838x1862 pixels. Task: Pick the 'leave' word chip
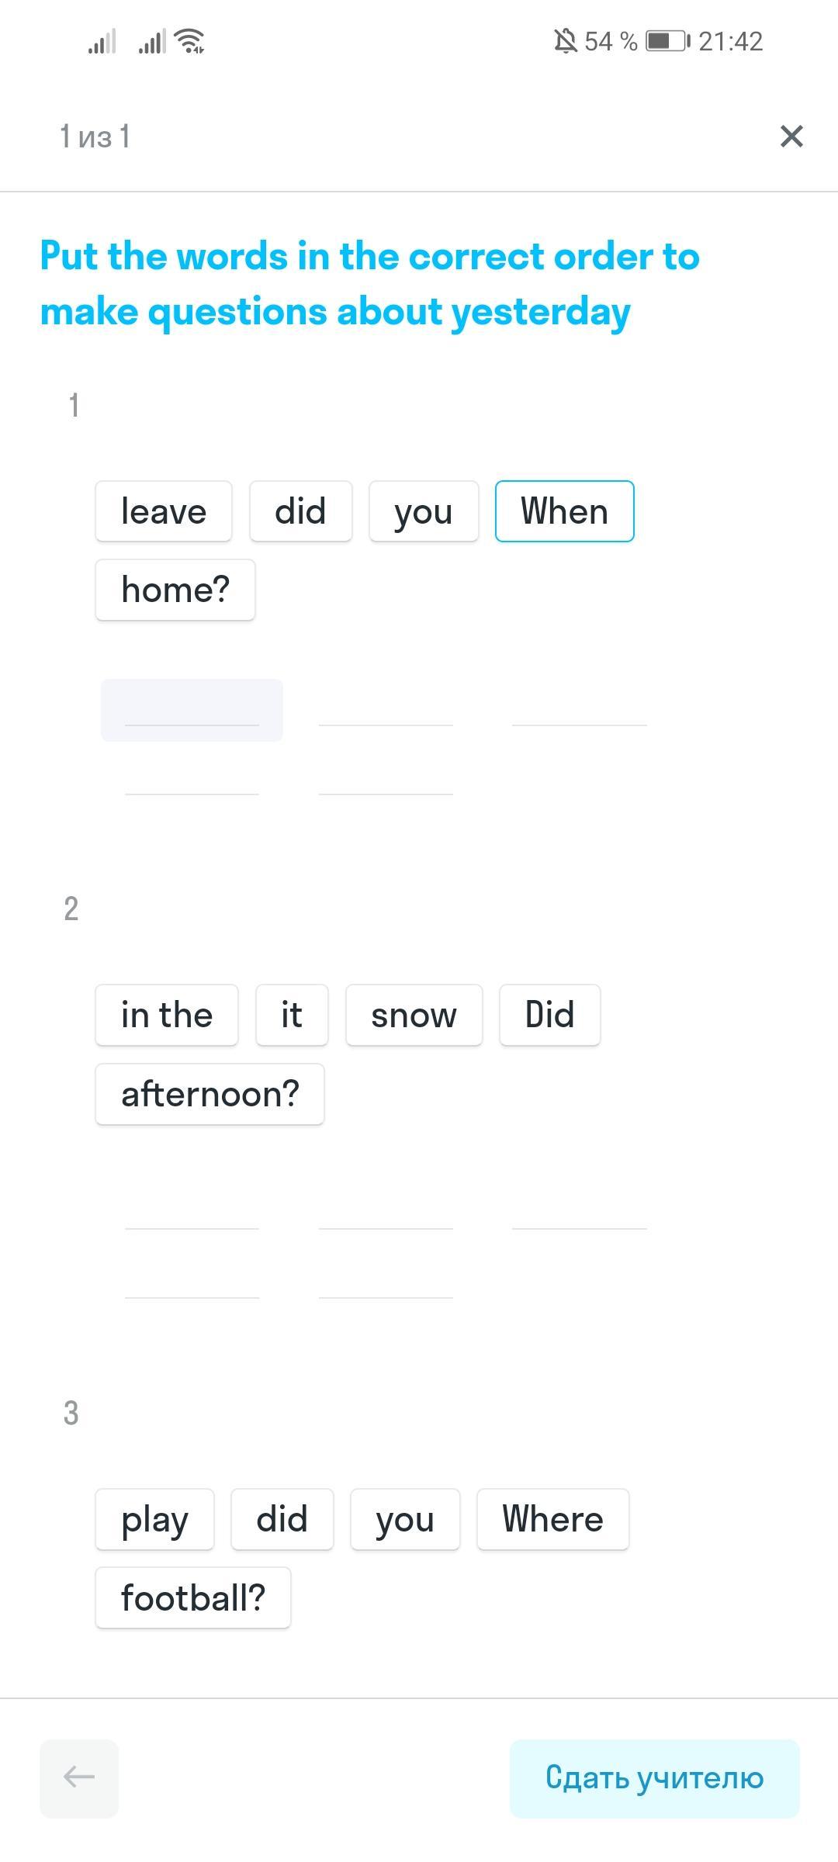[164, 512]
